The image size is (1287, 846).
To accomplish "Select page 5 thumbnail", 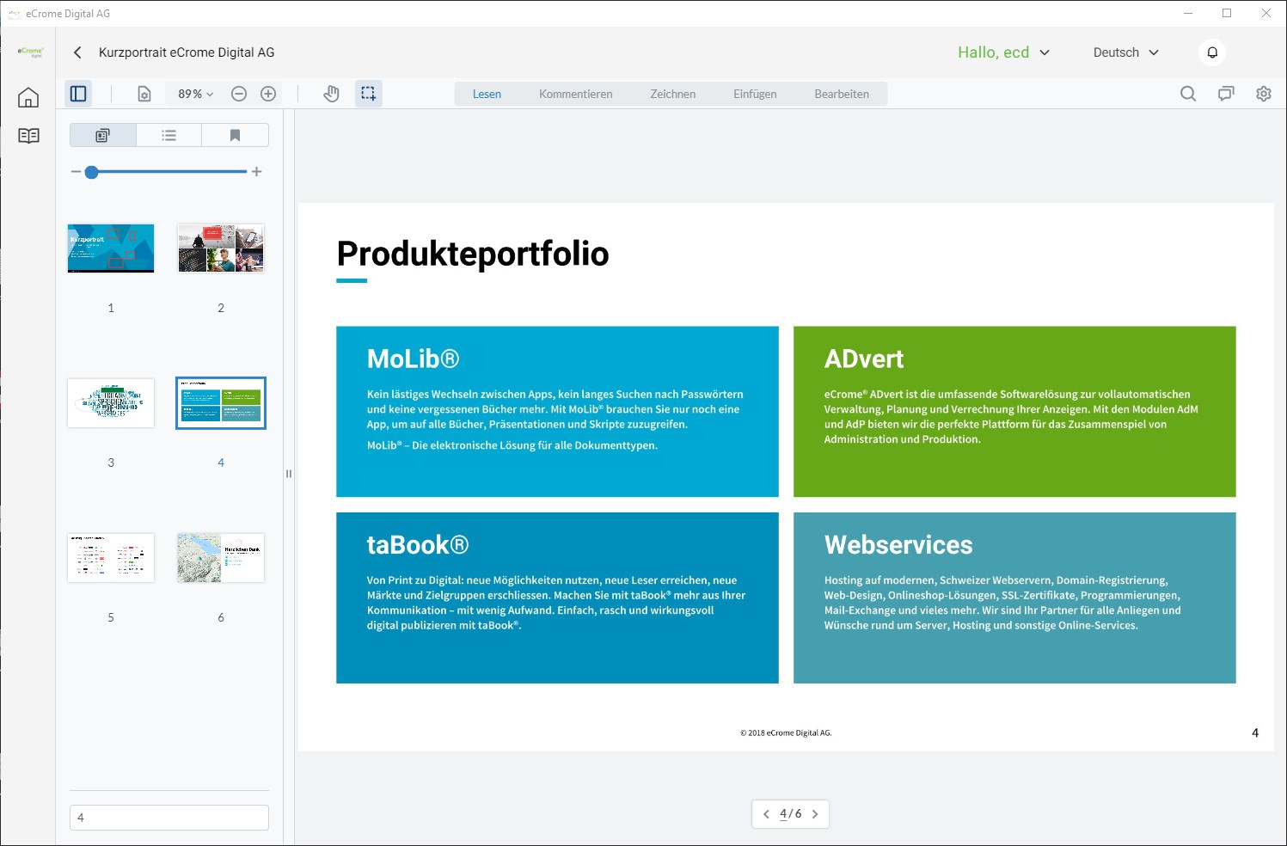I will point(111,558).
